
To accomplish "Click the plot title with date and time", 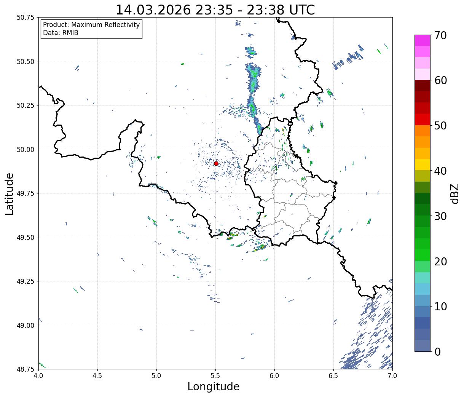I will coord(215,10).
